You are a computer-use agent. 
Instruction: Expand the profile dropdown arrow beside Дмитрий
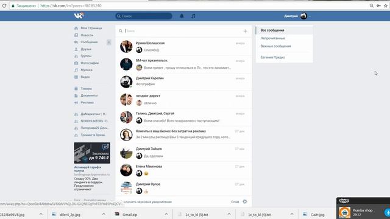click(x=310, y=16)
